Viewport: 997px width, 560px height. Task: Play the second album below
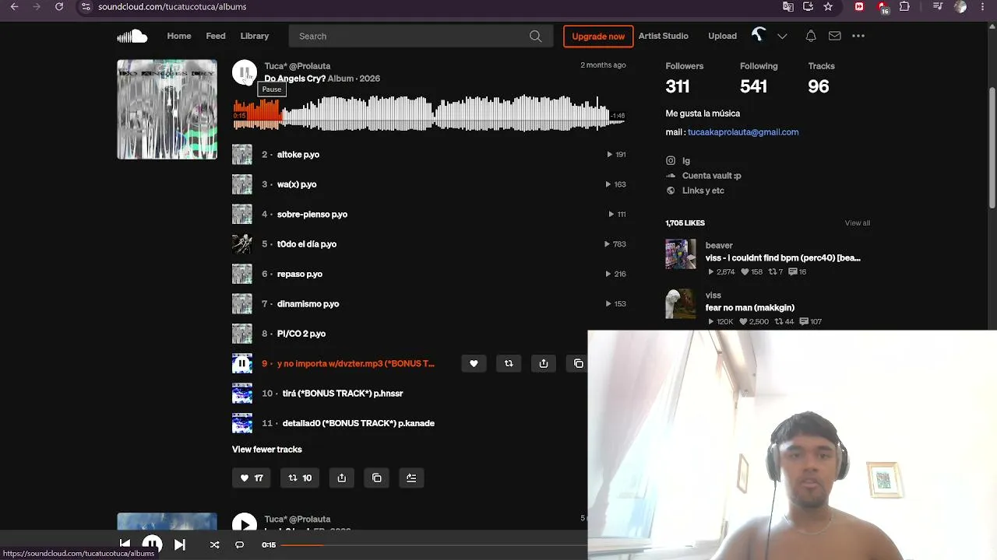pos(245,525)
